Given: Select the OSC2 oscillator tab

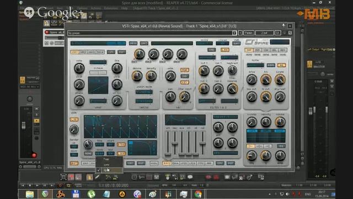Looking at the screenshot, I should click(83, 52).
